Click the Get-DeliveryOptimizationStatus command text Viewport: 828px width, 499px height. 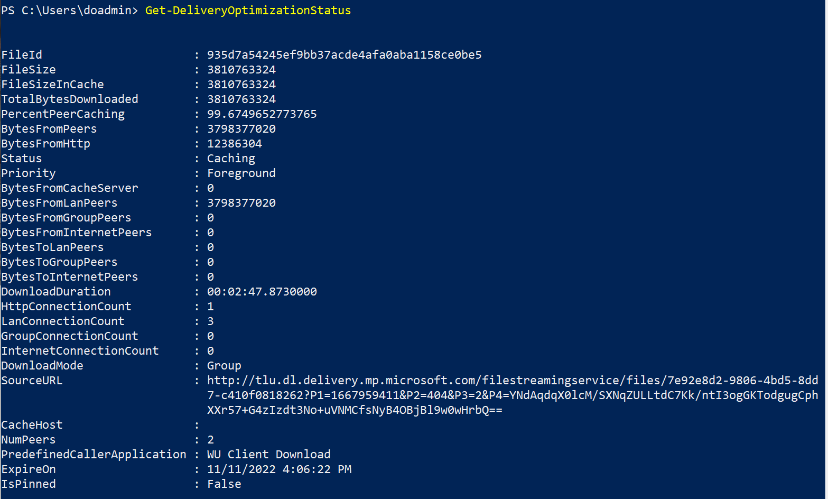(x=248, y=11)
